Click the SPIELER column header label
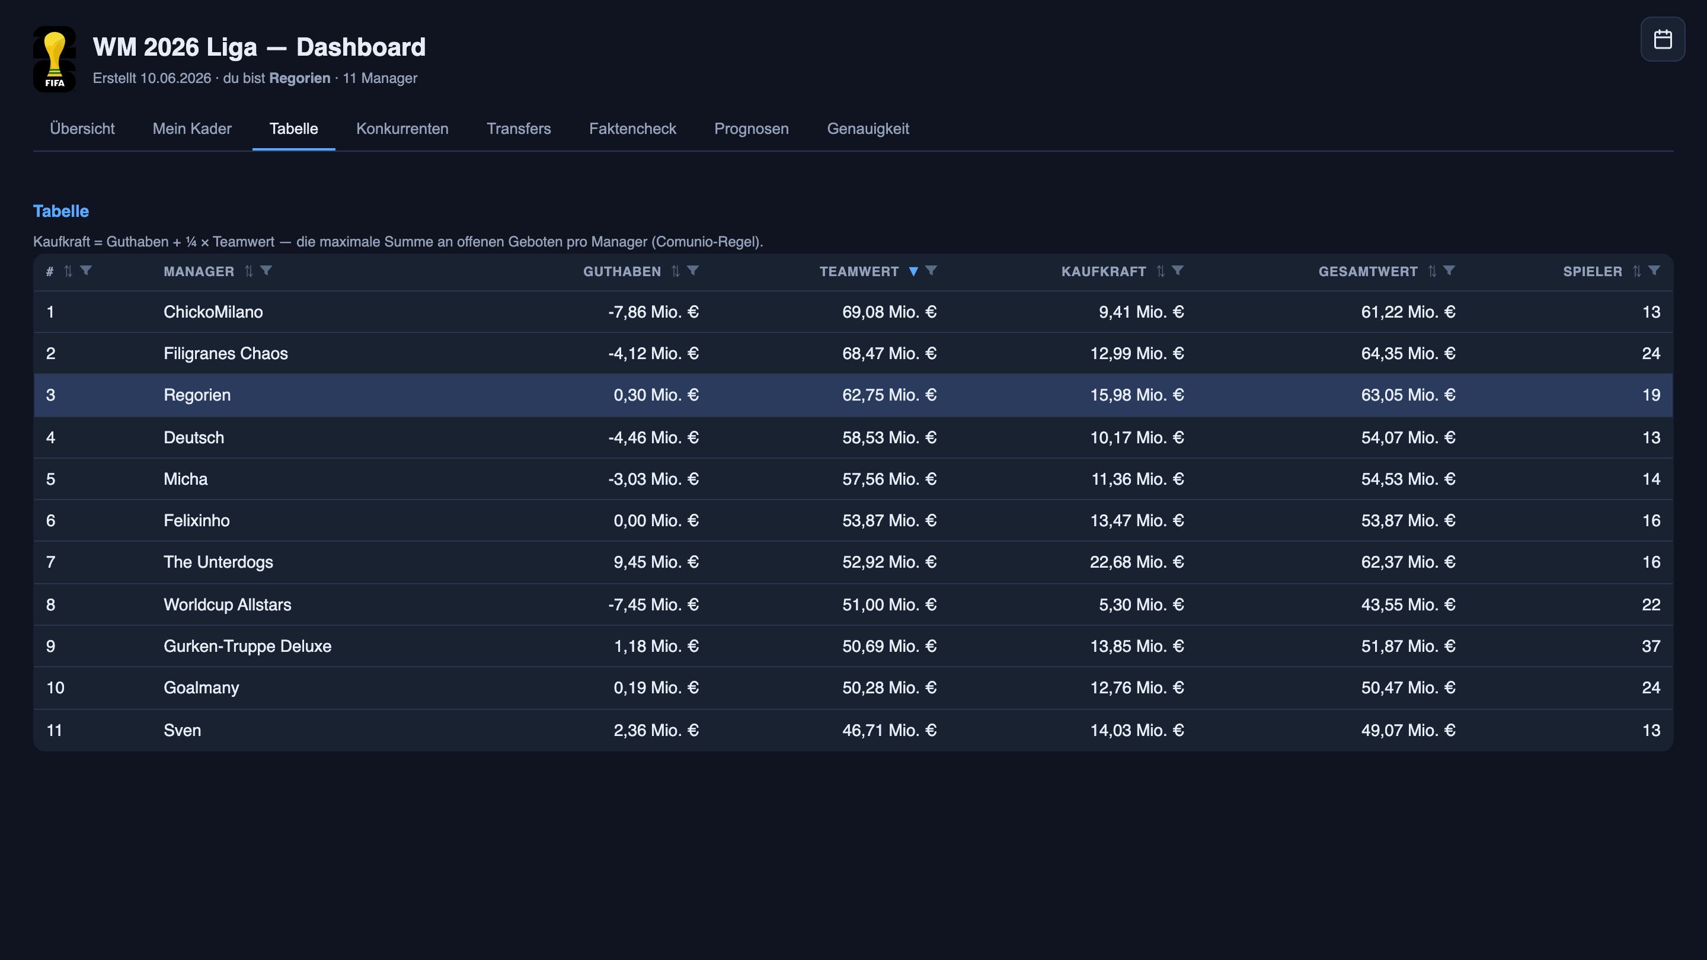 (x=1593, y=271)
